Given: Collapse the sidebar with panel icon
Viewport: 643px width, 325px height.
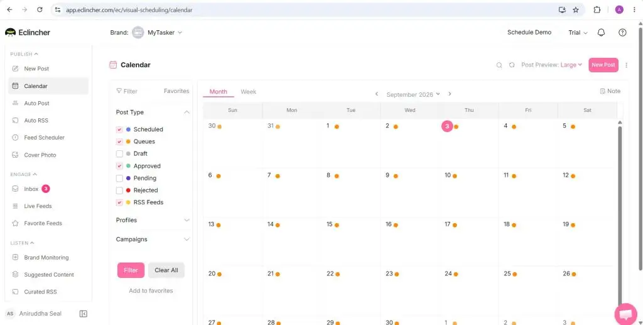Looking at the screenshot, I should pyautogui.click(x=84, y=314).
